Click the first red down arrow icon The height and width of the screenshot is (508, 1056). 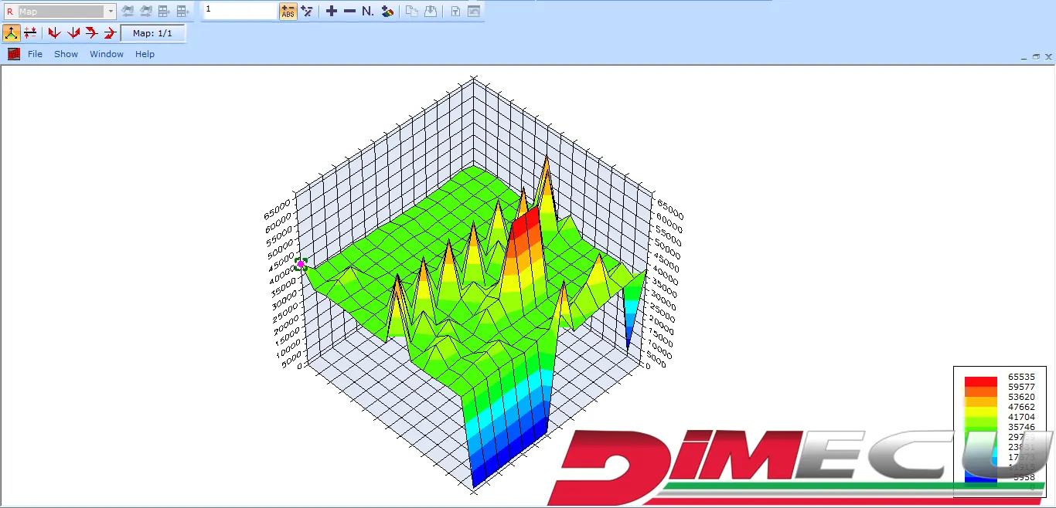coord(54,33)
